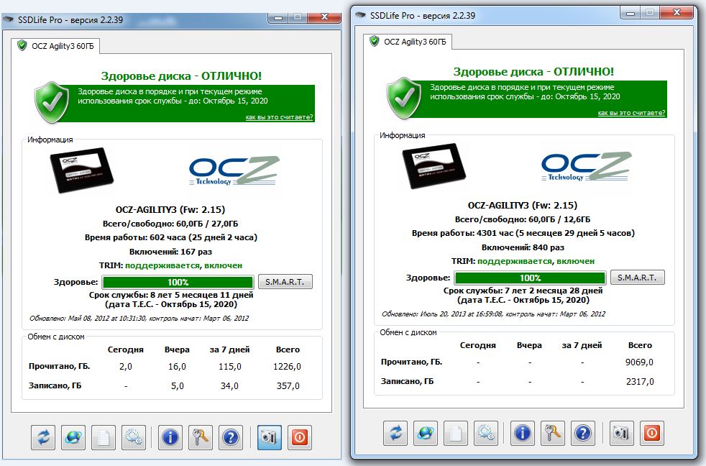The width and height of the screenshot is (706, 466).
Task: Click the red power exit icon in left window
Action: 299,437
